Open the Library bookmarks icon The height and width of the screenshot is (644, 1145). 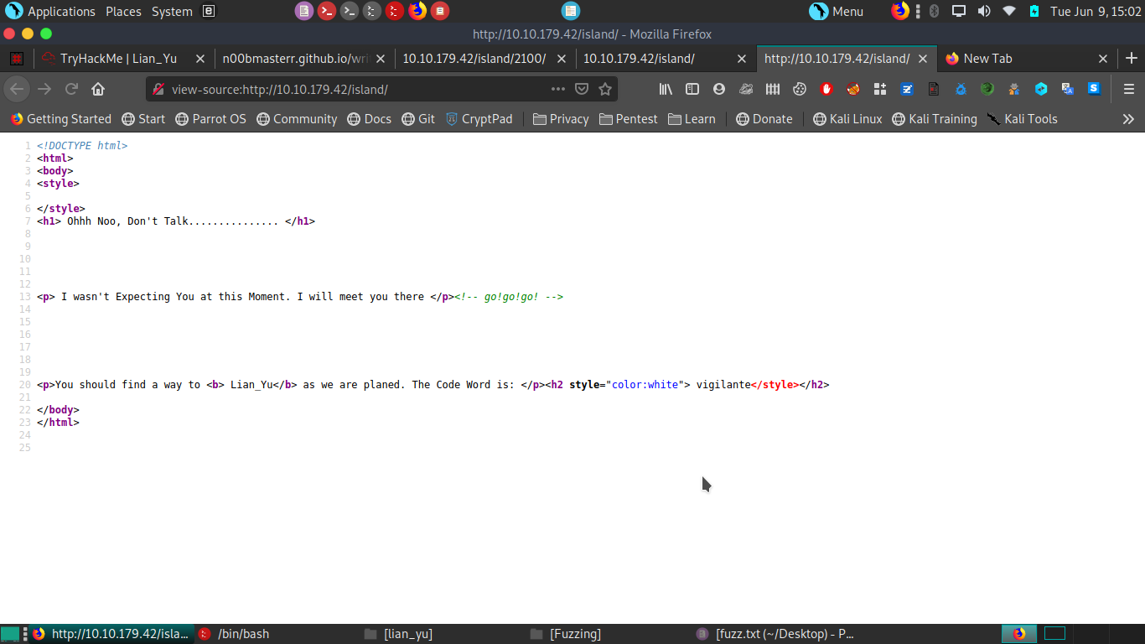point(666,89)
